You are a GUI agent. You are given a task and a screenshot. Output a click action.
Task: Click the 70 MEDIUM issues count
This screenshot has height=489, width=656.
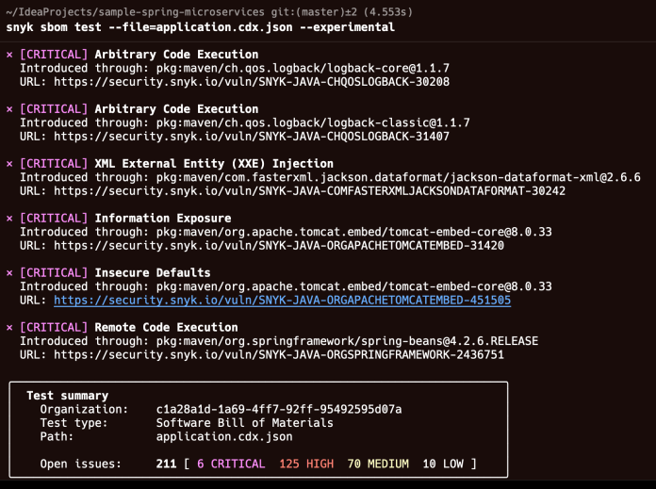pyautogui.click(x=378, y=464)
